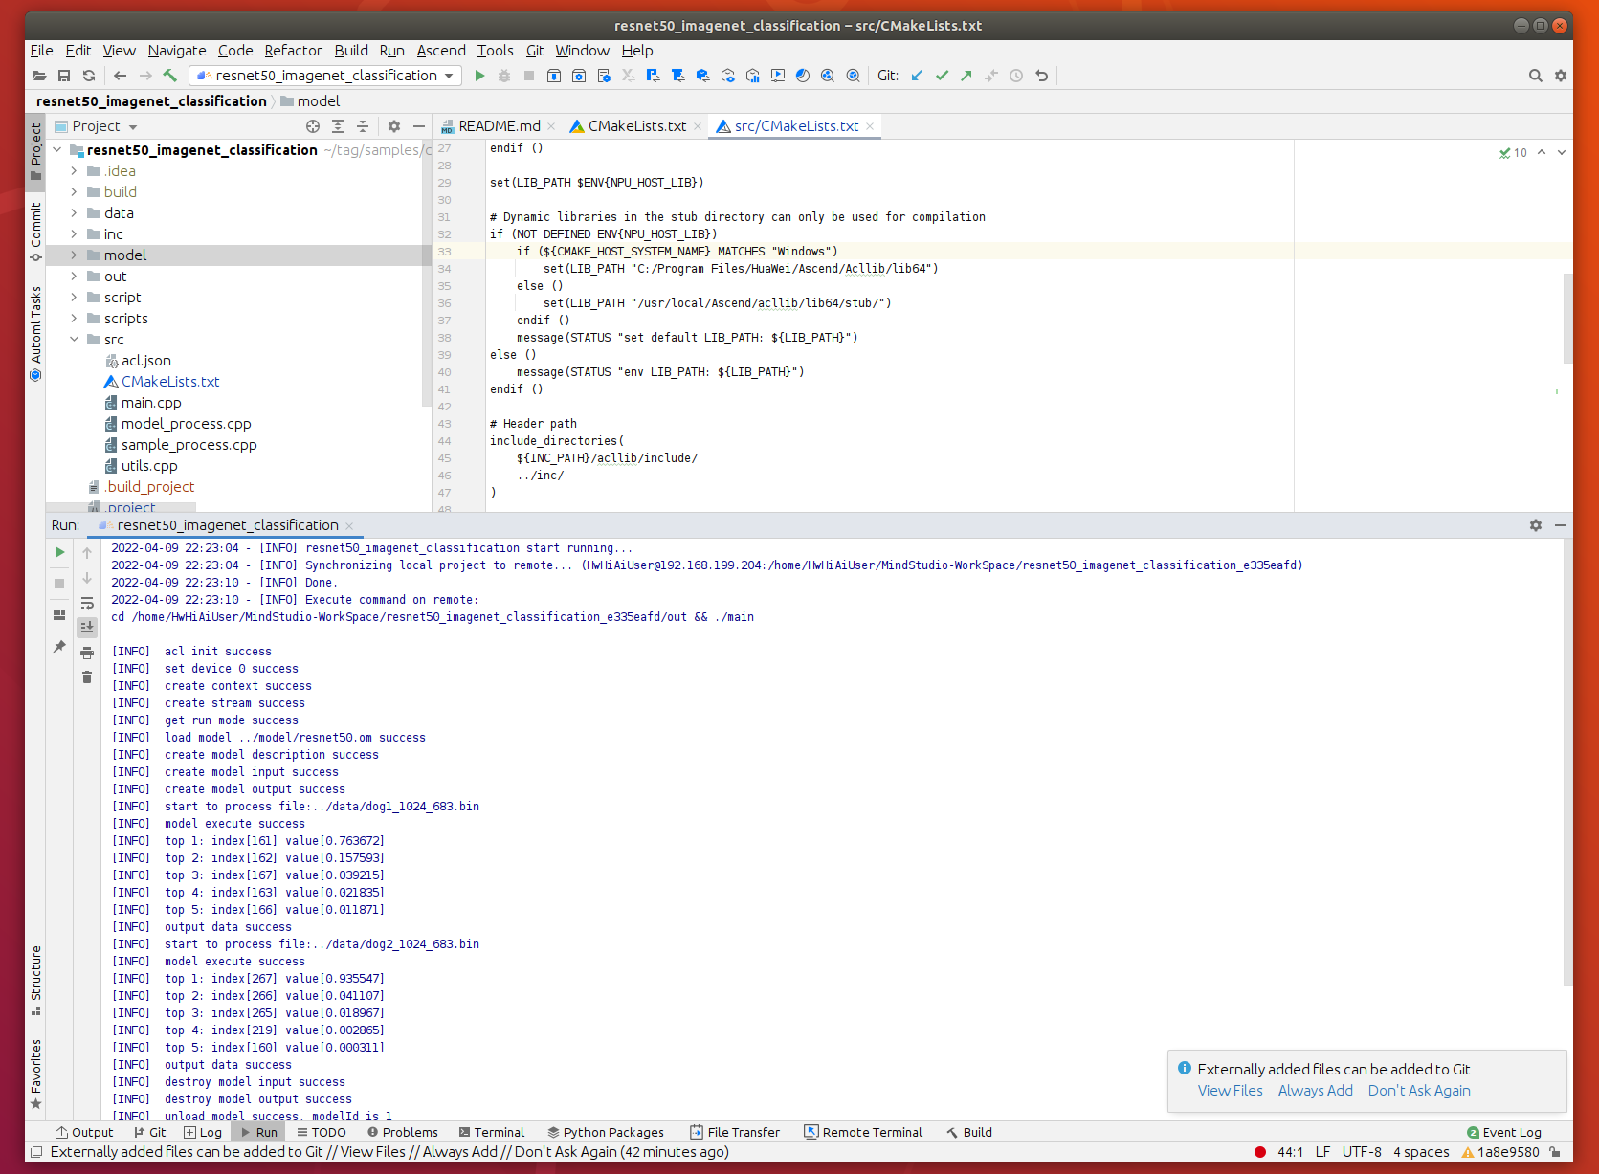Click Select Opened File target icon
Image resolution: width=1599 pixels, height=1174 pixels.
pyautogui.click(x=313, y=126)
